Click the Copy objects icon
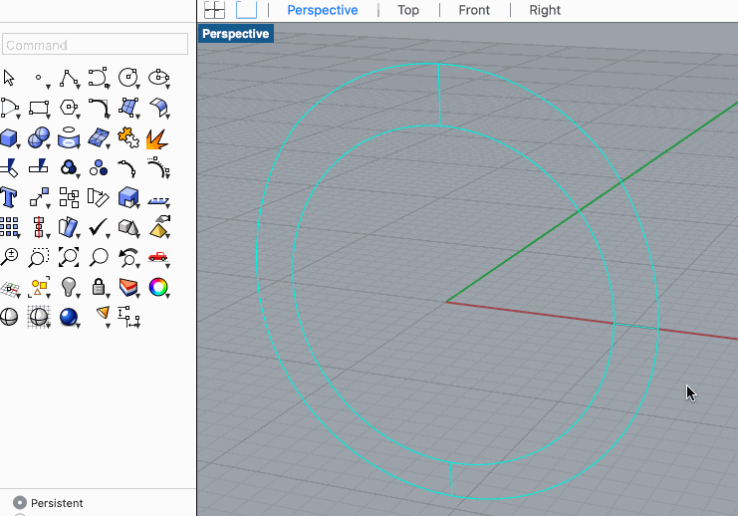Screen dimensions: 738x516 point(69,198)
